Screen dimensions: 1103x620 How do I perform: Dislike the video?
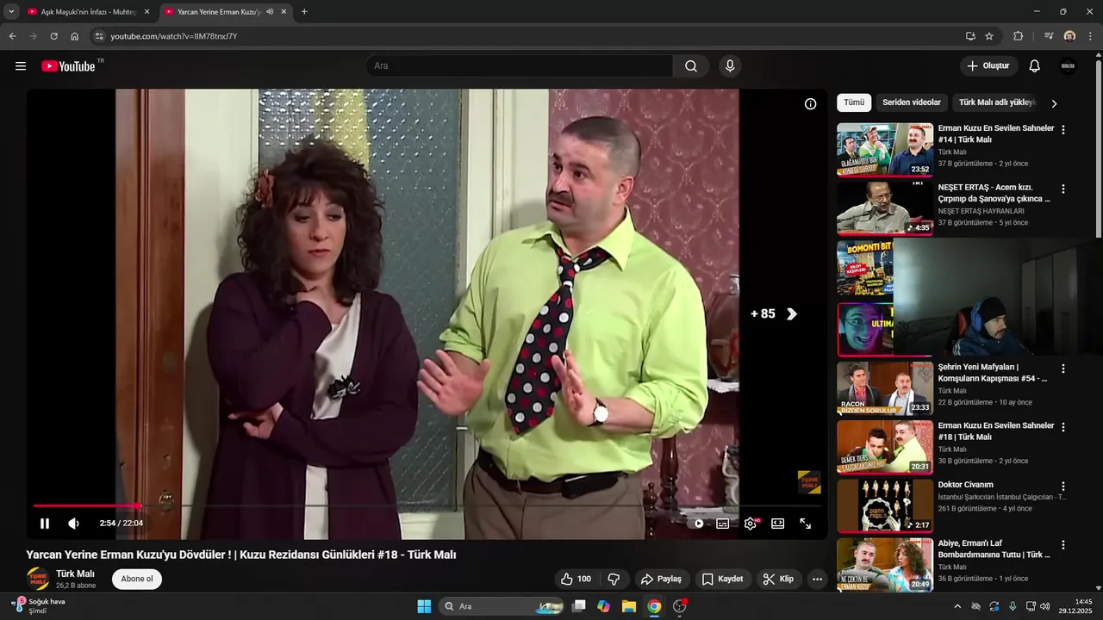[614, 579]
